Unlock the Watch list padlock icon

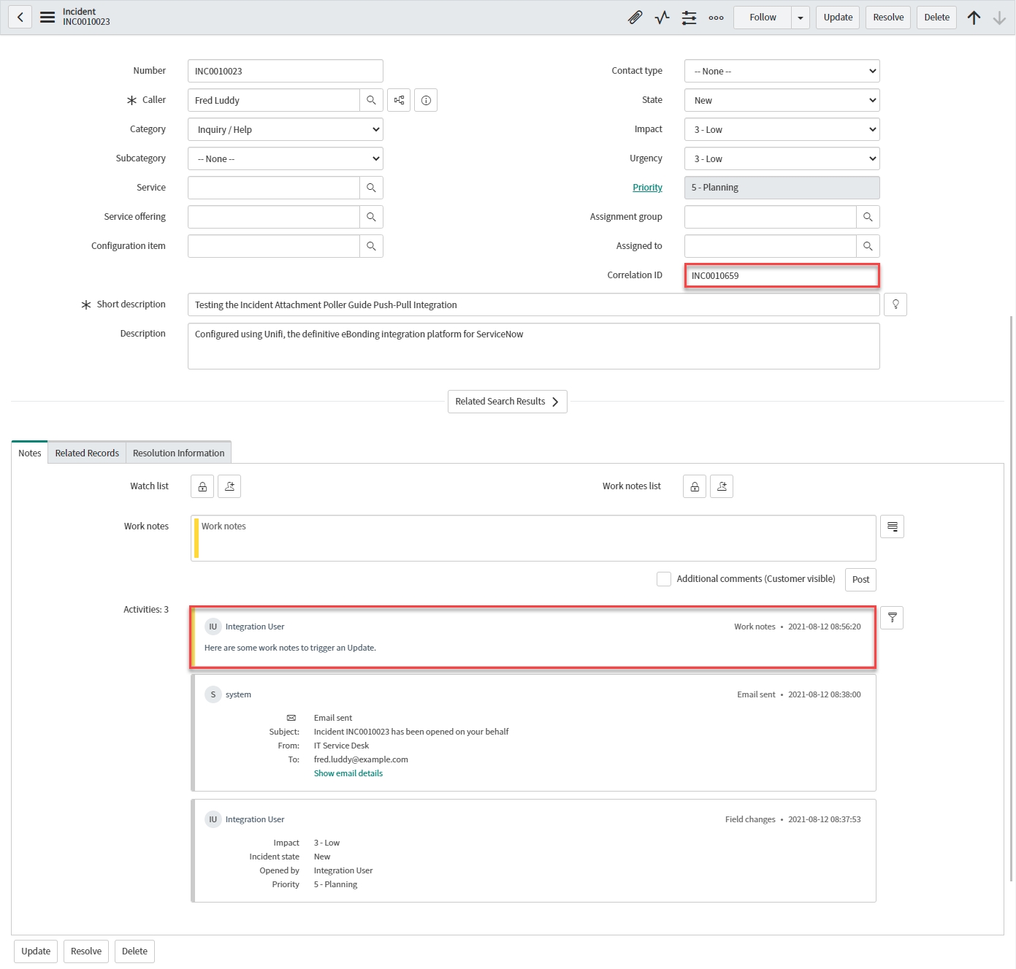[x=202, y=486]
